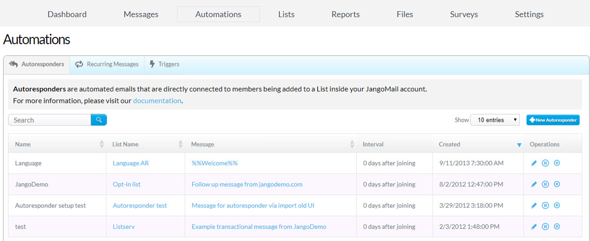Edit the Autoresponder setup test entry
Image resolution: width=590 pixels, height=241 pixels.
[534, 206]
